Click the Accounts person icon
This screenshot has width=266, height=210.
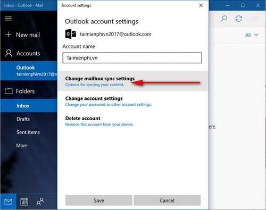(x=9, y=53)
